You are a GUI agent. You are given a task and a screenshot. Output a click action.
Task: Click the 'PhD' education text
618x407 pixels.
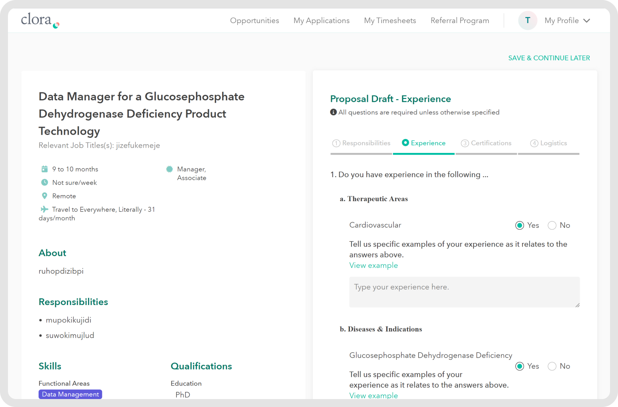(183, 395)
